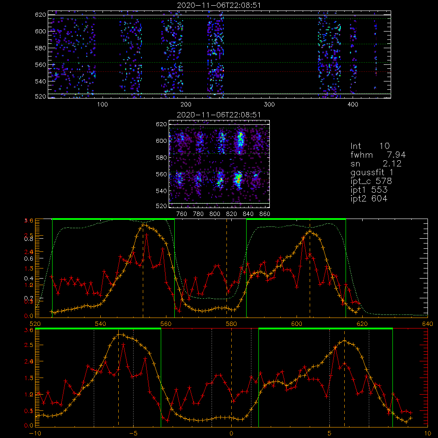Click the timestamp title above the wide top panel
This screenshot has width=438, height=438.
click(x=219, y=5)
